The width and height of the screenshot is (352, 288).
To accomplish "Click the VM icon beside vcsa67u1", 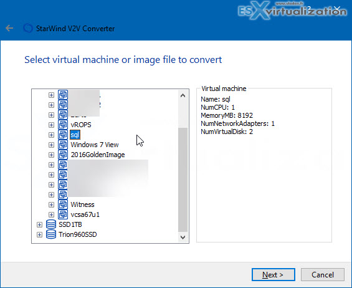I will point(63,214).
